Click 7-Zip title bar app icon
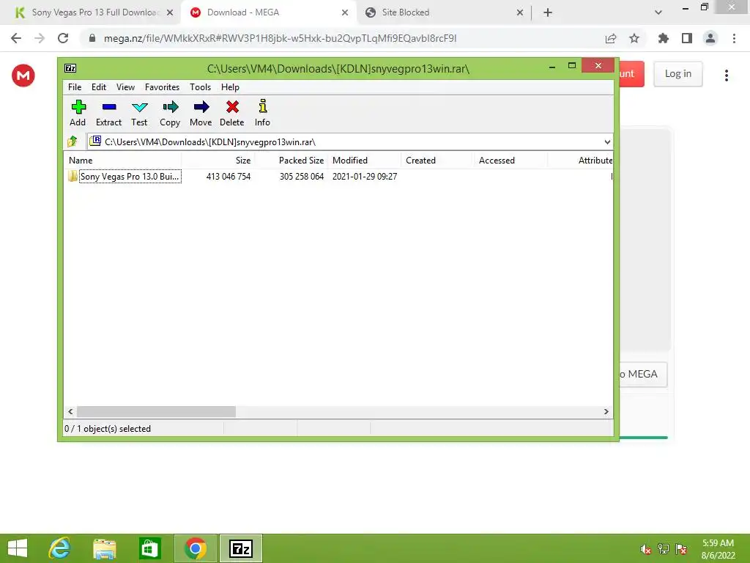Screen dimensions: 750x563 point(70,68)
